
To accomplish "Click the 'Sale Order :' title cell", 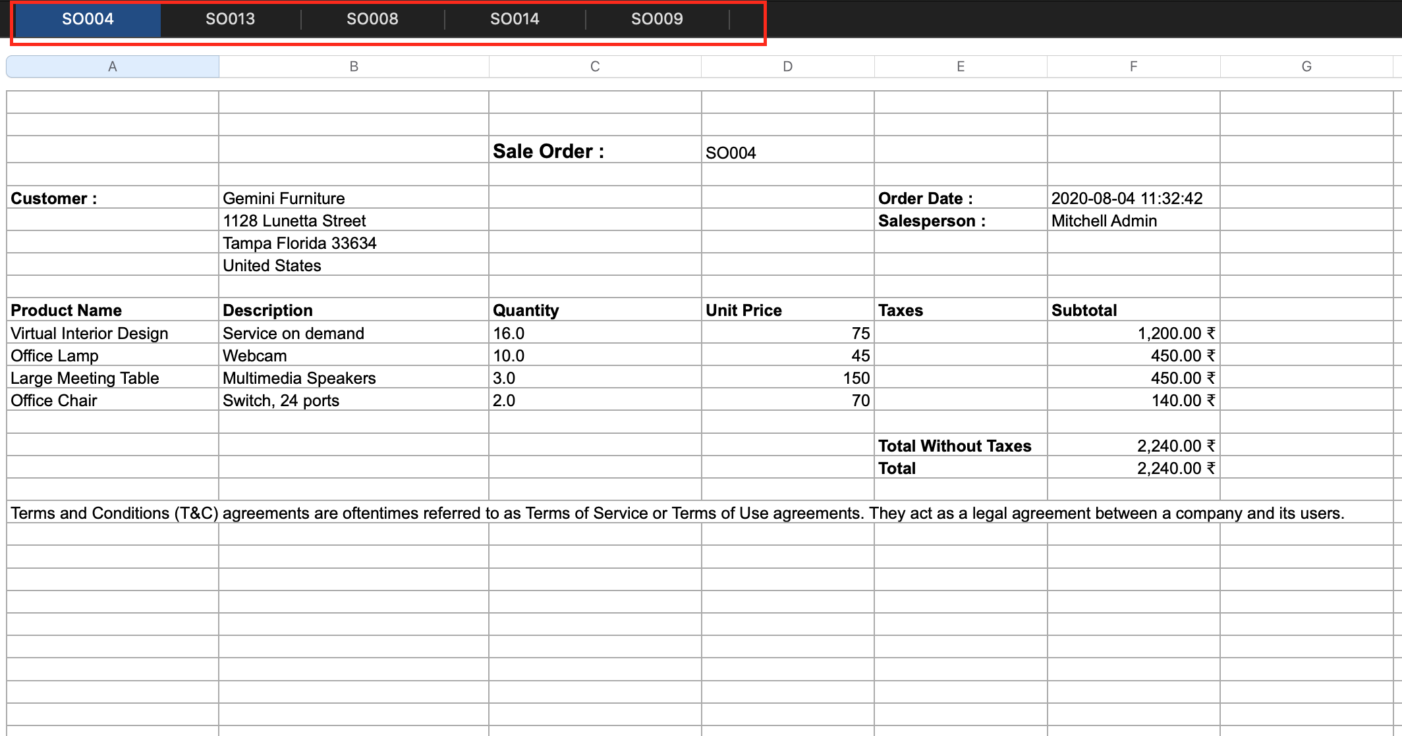I will point(595,151).
